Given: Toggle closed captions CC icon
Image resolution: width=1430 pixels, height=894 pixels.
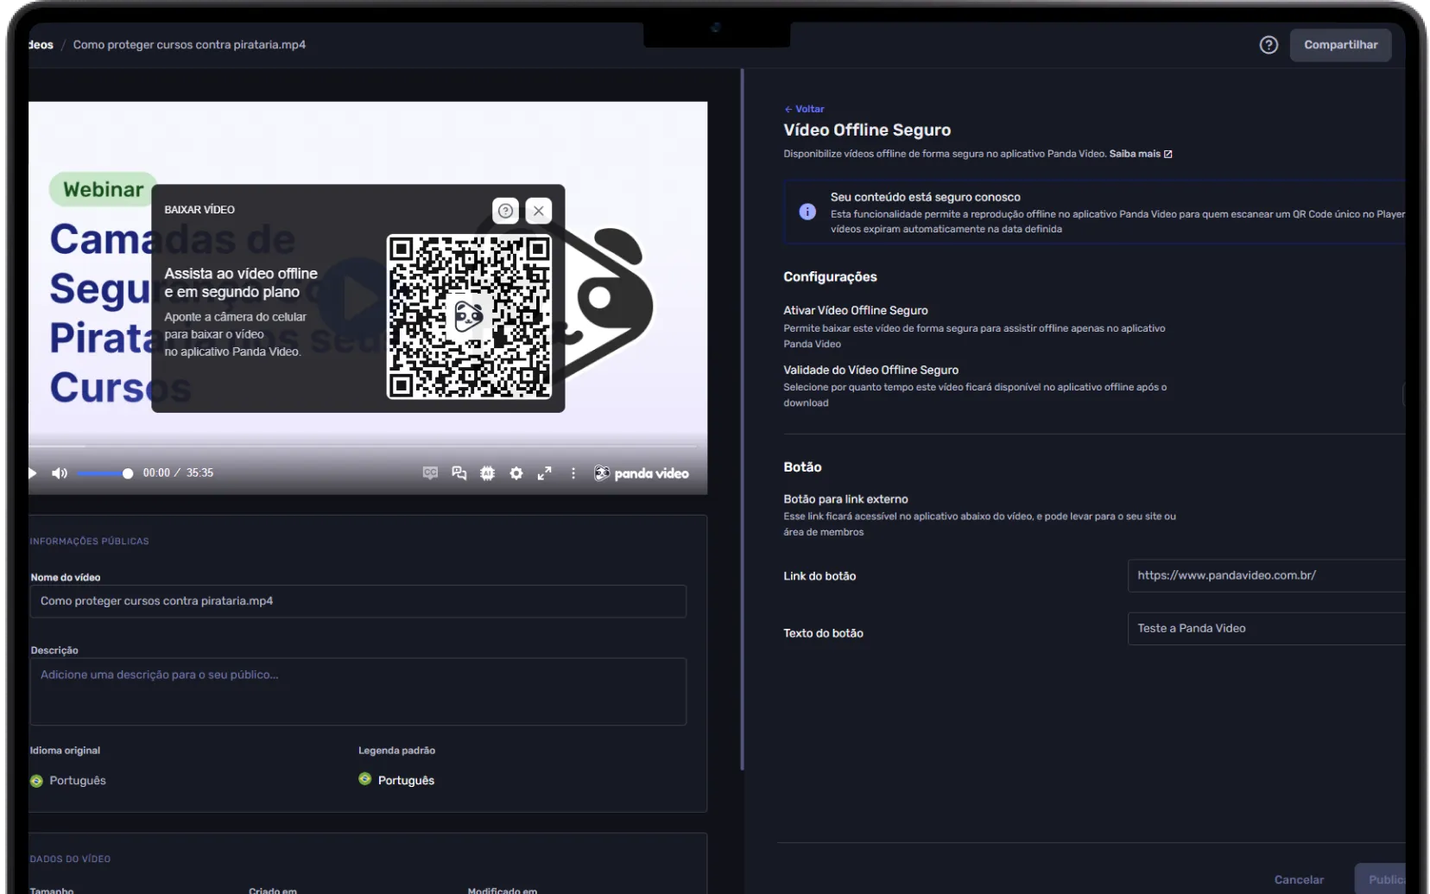Looking at the screenshot, I should [430, 472].
